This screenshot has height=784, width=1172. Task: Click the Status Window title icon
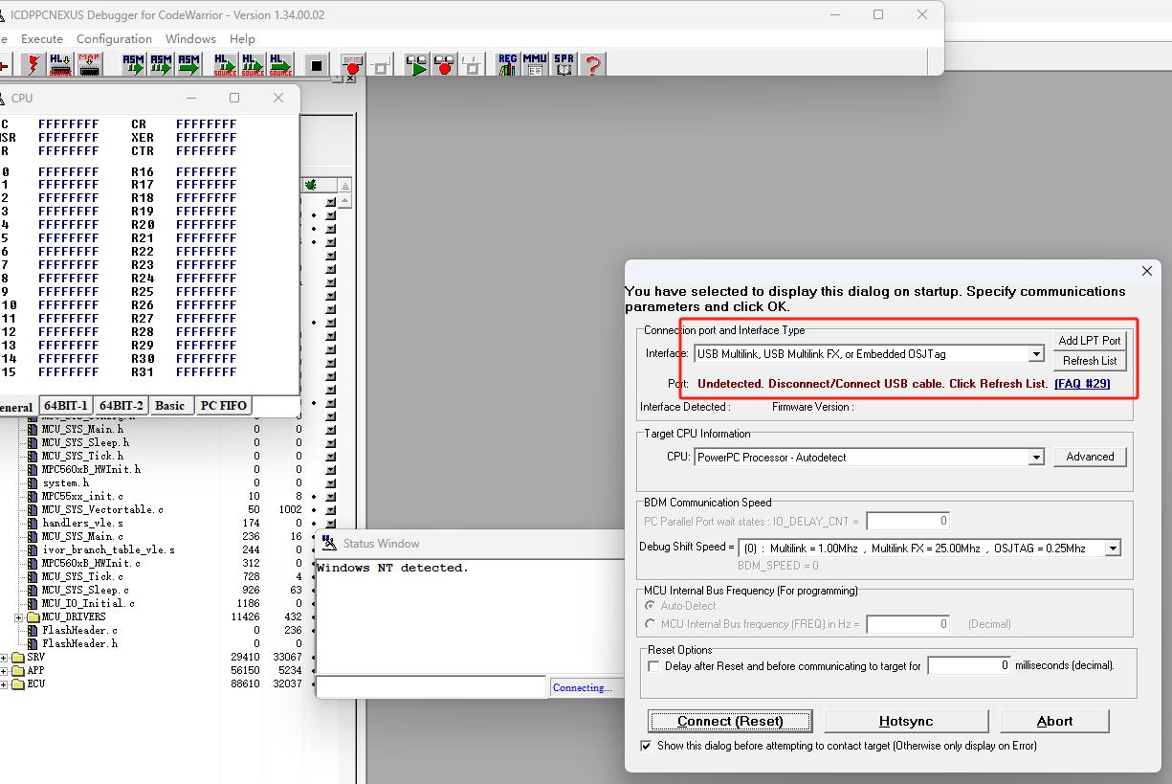[329, 544]
